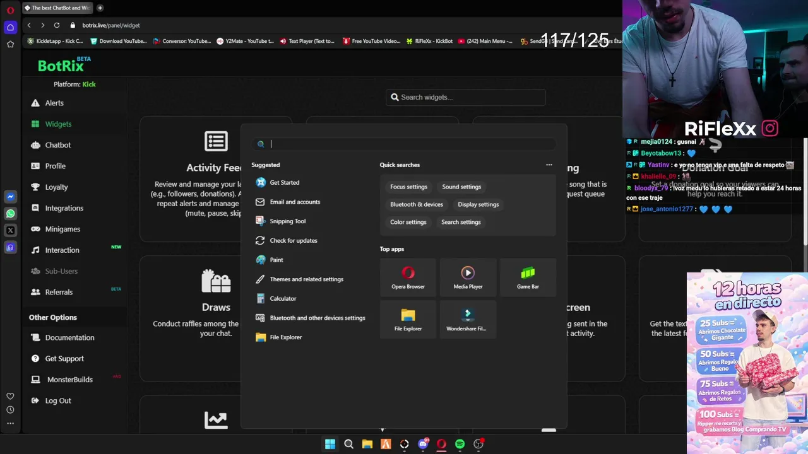Open File Explorer top app tile
The width and height of the screenshot is (808, 454).
[x=408, y=319]
